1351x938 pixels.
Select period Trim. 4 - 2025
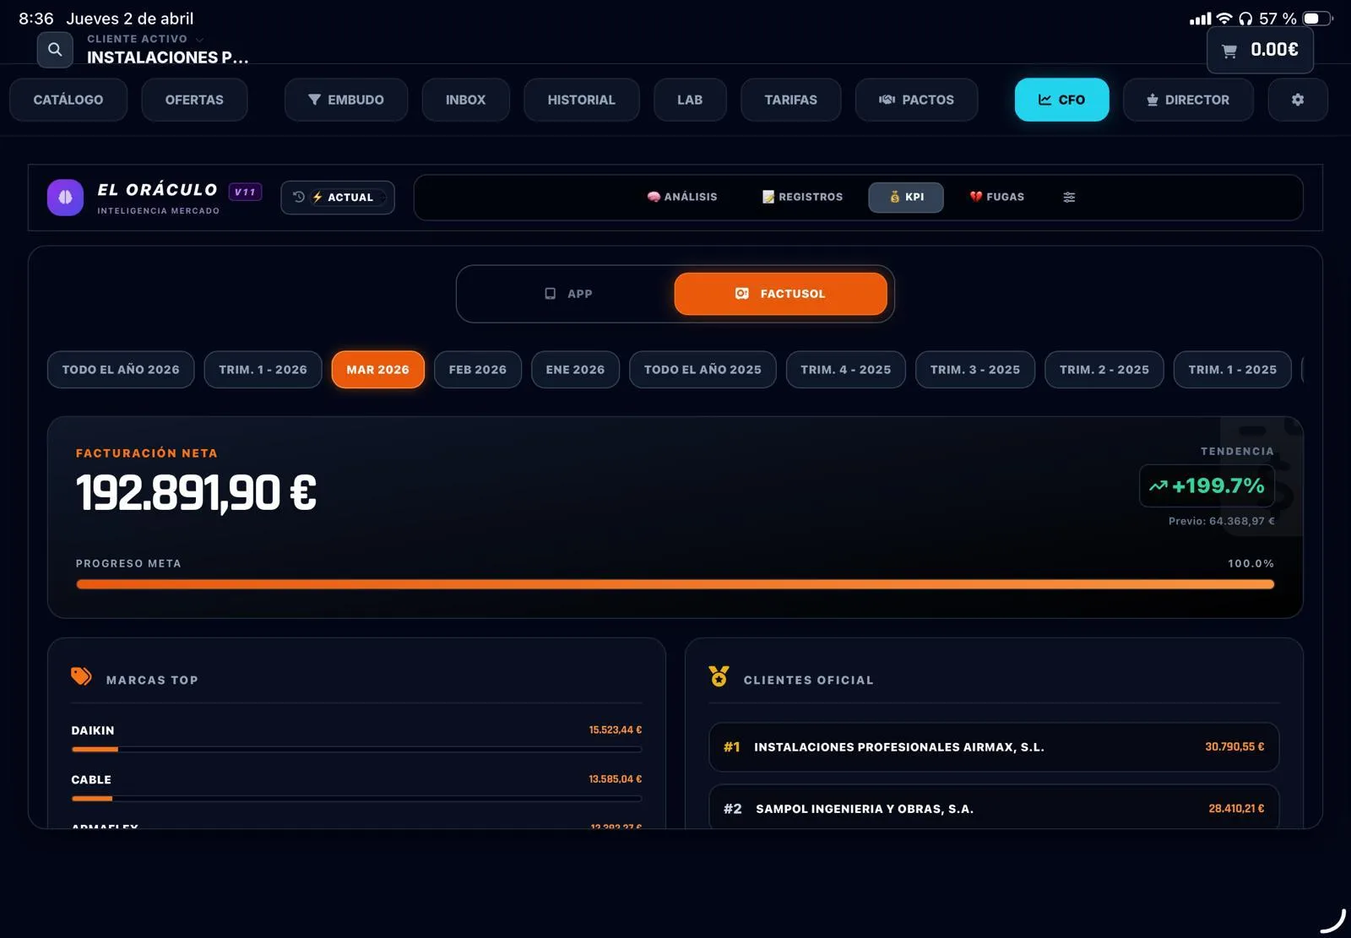pyautogui.click(x=846, y=370)
